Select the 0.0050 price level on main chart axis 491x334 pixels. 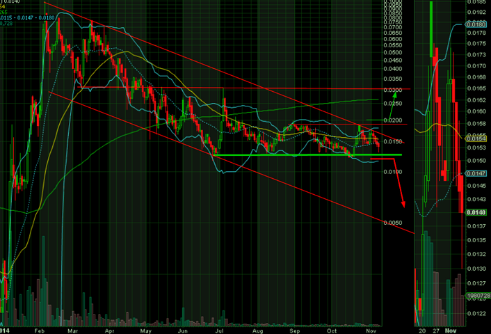click(393, 223)
